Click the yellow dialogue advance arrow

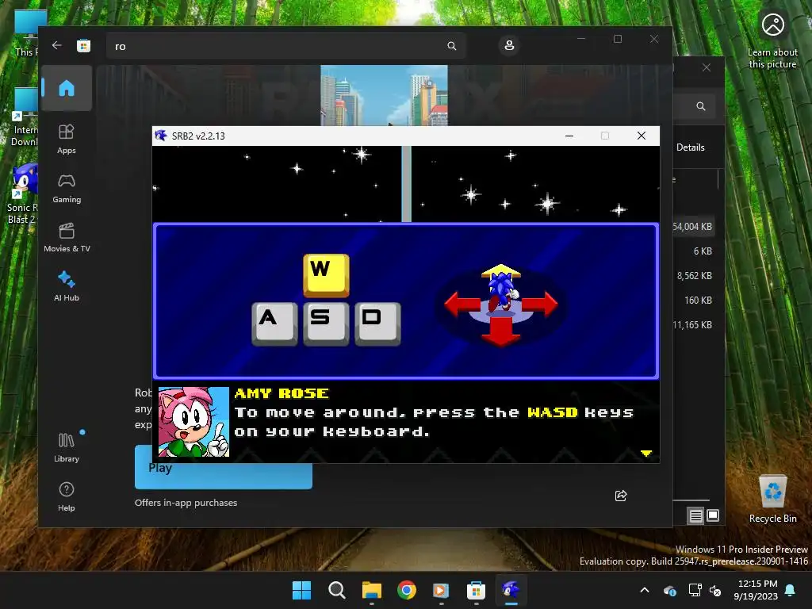[645, 453]
